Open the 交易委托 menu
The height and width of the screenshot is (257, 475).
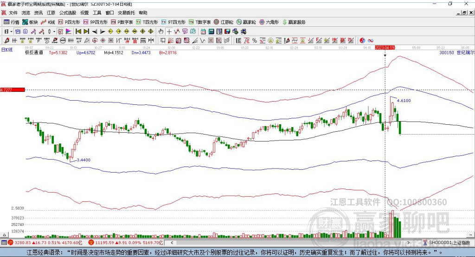126,13
